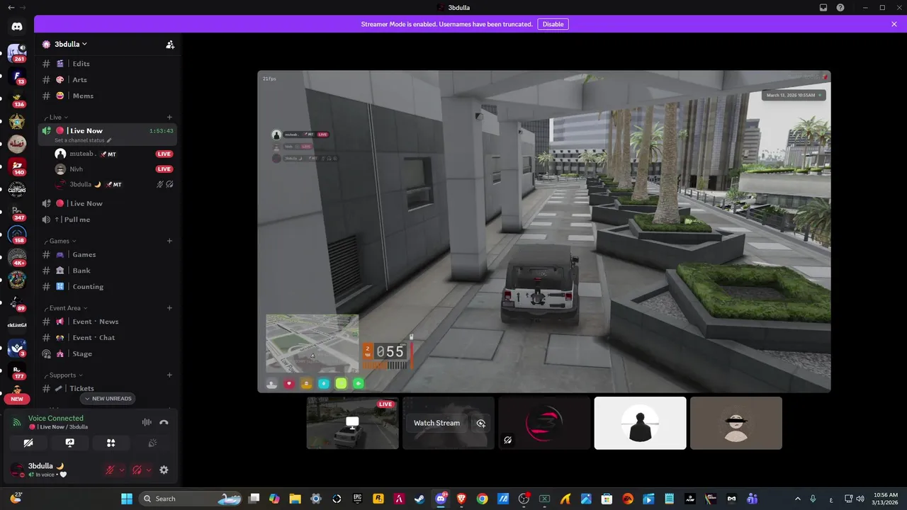
Task: Open the server with the 4K+ badge
Action: [17, 257]
